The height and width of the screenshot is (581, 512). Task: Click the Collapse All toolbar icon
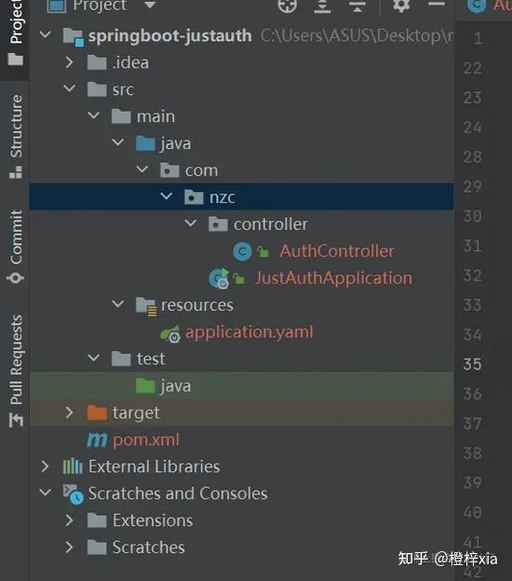pos(357,6)
